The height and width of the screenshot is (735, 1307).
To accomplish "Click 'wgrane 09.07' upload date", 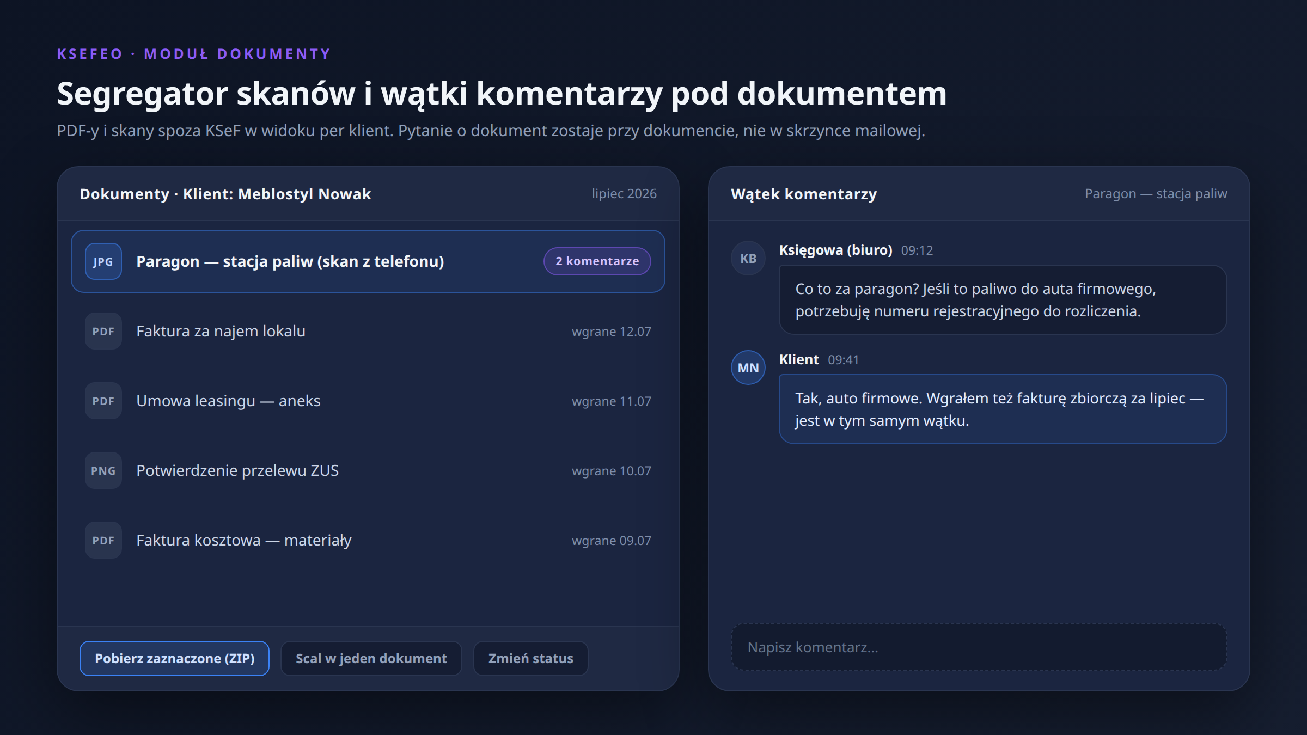I will (611, 541).
